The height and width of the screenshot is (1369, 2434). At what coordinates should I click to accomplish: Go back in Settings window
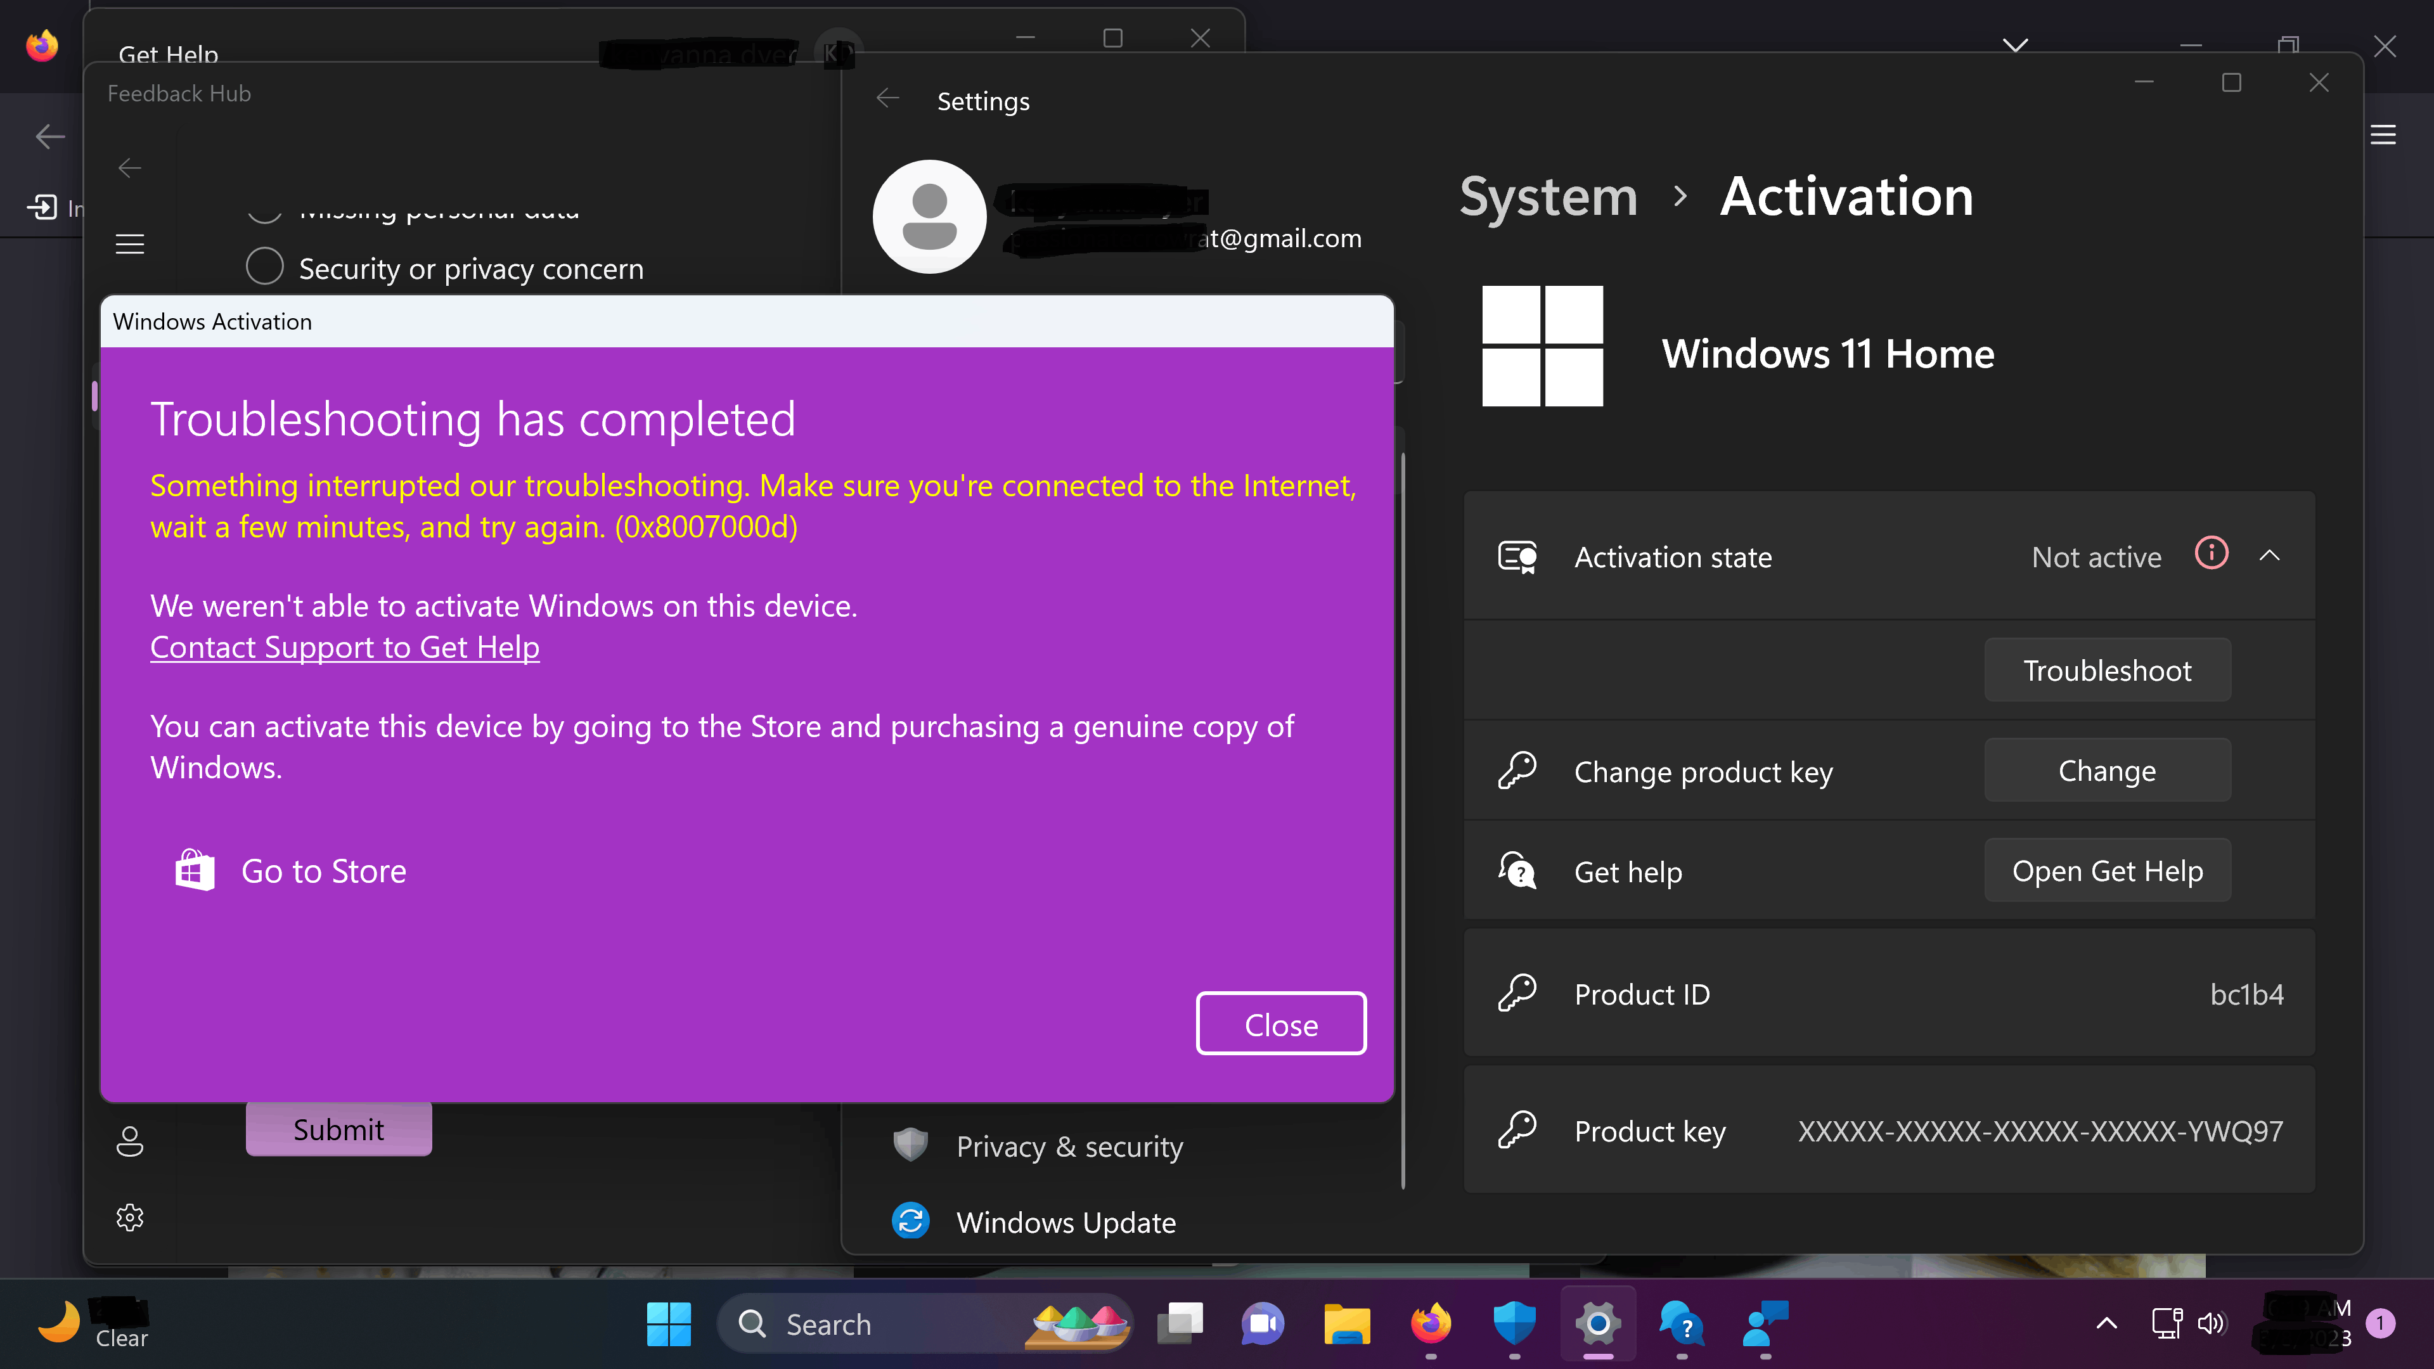point(887,98)
